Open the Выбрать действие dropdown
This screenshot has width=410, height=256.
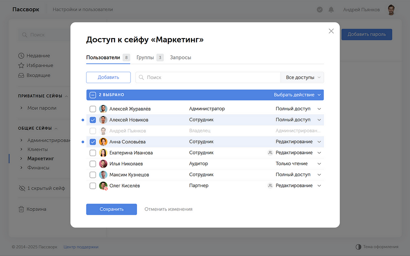point(297,95)
